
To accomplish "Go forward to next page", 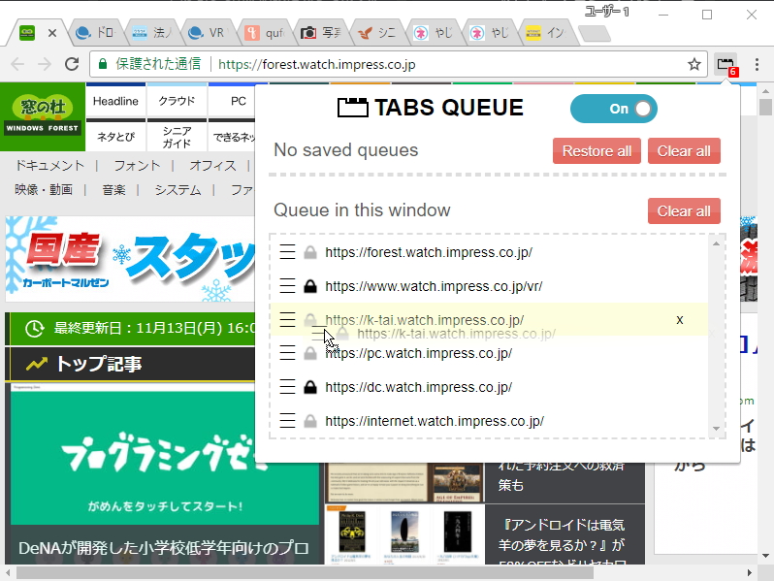I will coord(45,64).
